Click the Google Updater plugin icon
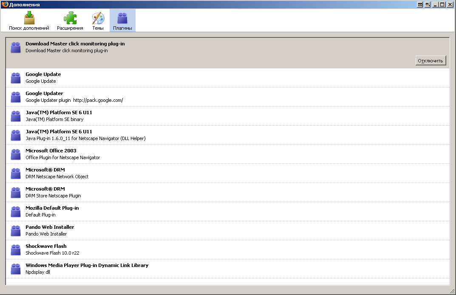Image resolution: width=456 pixels, height=295 pixels. tap(16, 97)
